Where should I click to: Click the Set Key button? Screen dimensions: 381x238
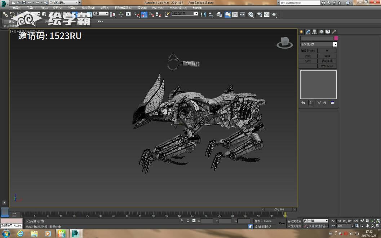(294, 226)
